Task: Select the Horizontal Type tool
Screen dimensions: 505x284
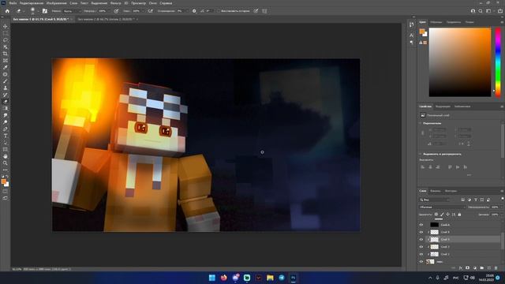Action: [x=6, y=136]
